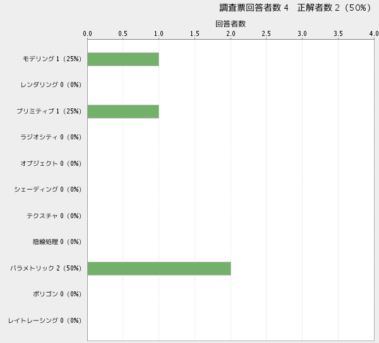Click the 2.0 tick on the axis

point(231,33)
